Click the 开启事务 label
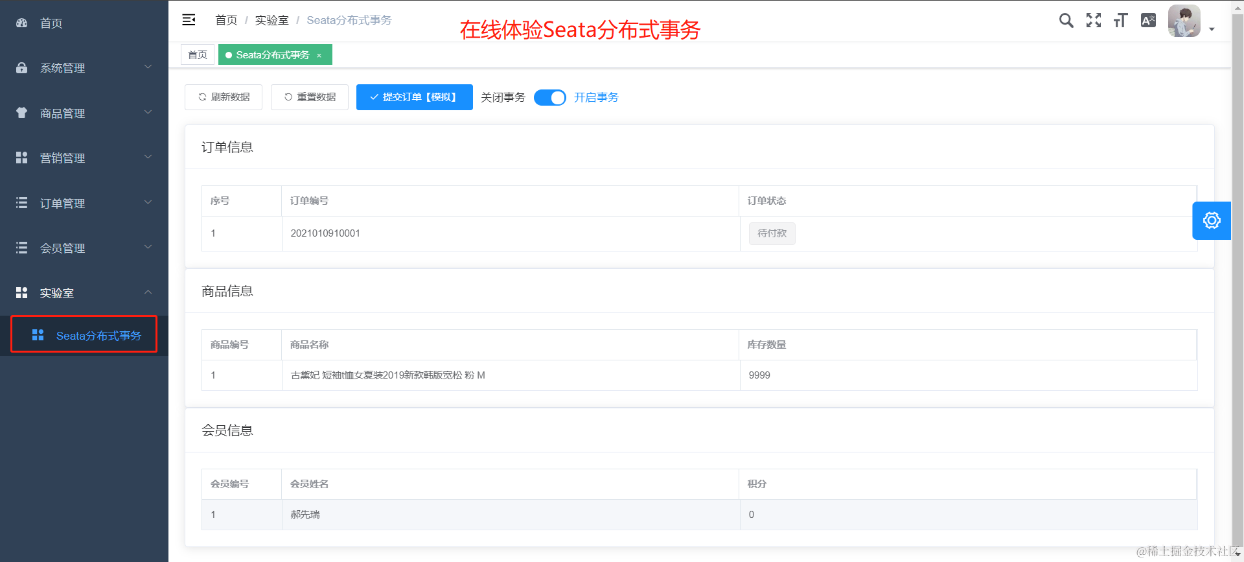This screenshot has width=1244, height=562. click(596, 97)
